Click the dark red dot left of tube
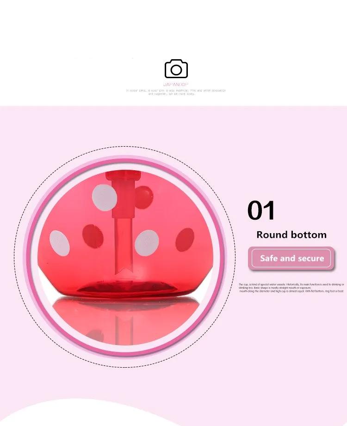Screen dimensions: 347x426 tap(93, 236)
